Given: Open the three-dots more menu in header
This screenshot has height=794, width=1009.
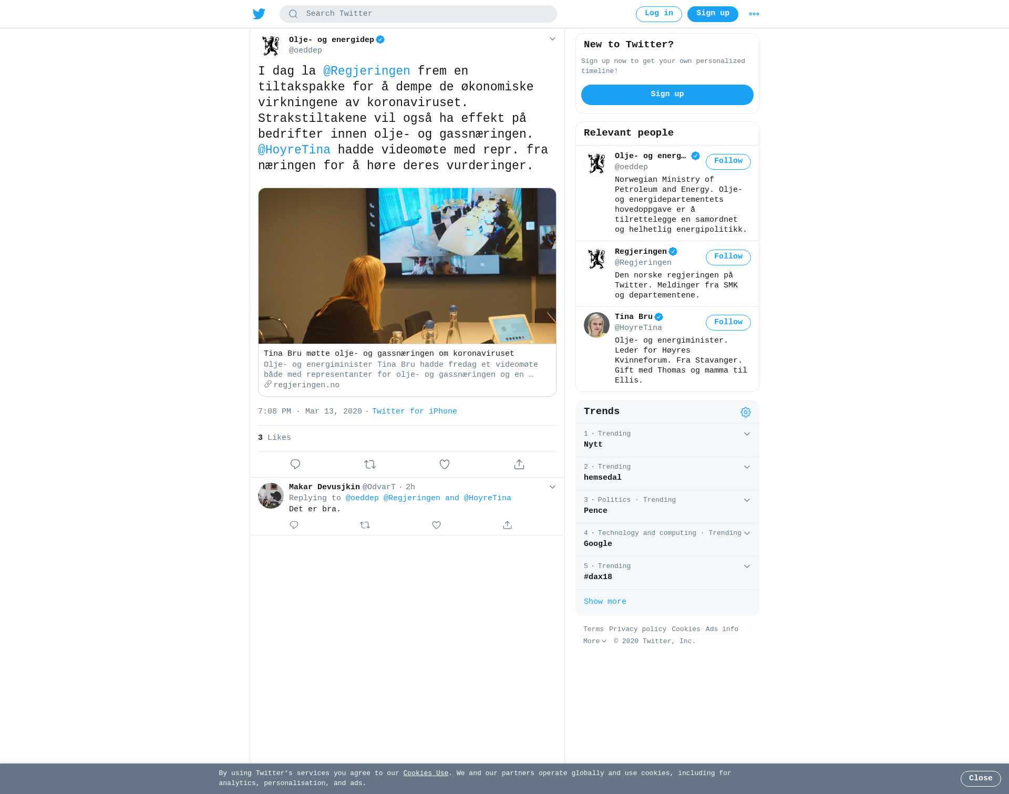Looking at the screenshot, I should (754, 14).
